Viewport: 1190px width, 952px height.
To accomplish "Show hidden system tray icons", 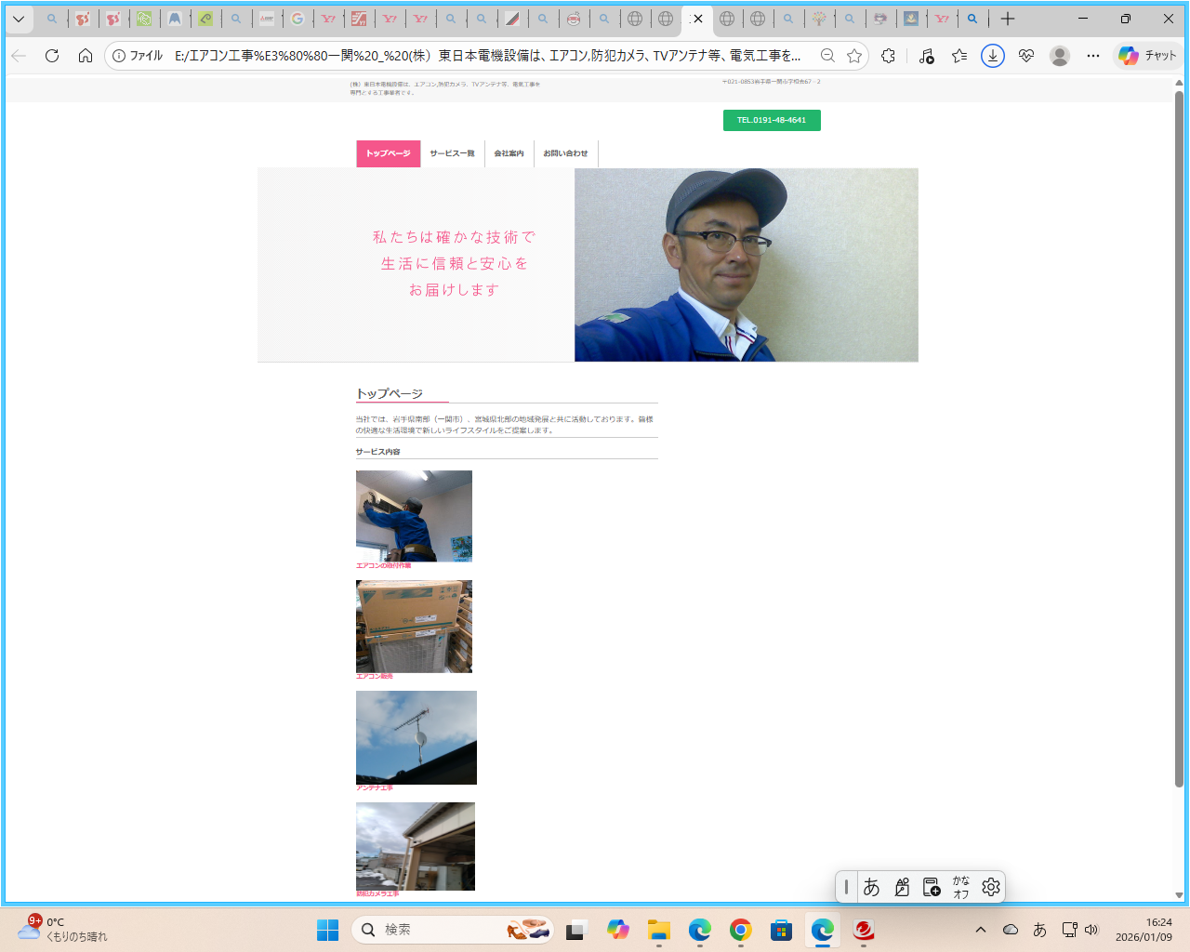I will tap(981, 930).
